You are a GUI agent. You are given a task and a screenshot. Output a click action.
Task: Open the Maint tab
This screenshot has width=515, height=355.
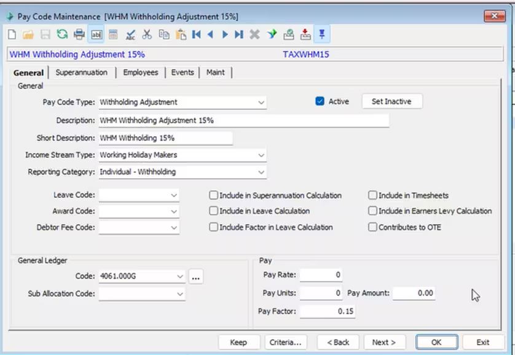tap(216, 72)
